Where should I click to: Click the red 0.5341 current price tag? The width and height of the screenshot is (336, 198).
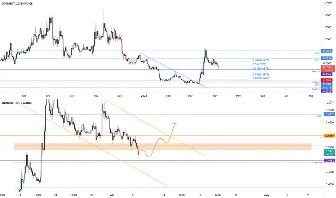point(328,69)
